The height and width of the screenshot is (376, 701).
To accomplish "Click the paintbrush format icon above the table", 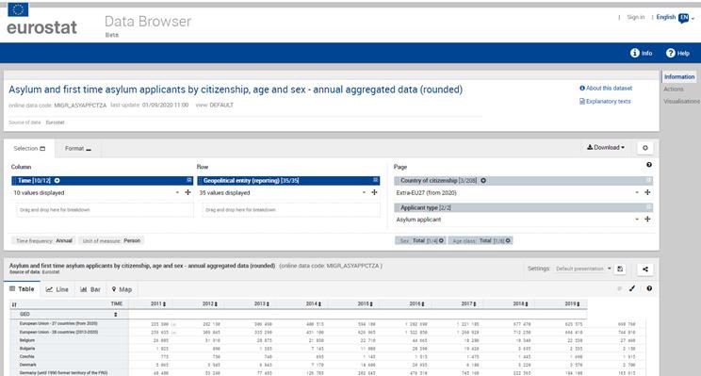I will point(632,288).
